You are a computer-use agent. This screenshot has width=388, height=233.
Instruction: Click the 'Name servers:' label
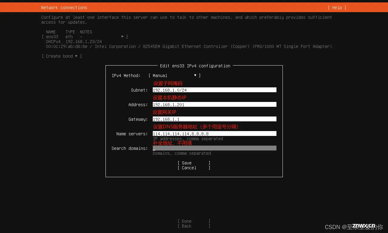pos(132,134)
